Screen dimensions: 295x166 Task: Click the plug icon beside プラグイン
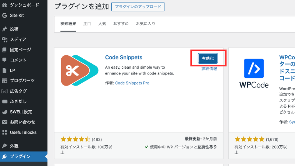pyautogui.click(x=4, y=156)
